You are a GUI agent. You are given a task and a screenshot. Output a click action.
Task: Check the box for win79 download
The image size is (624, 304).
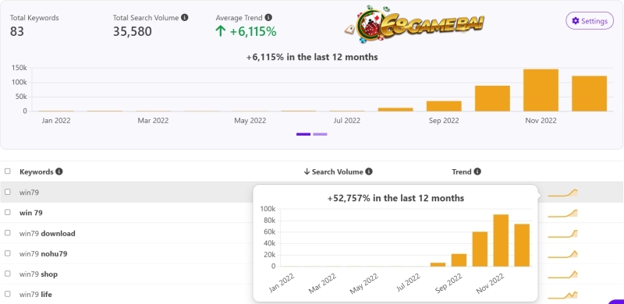[8, 233]
